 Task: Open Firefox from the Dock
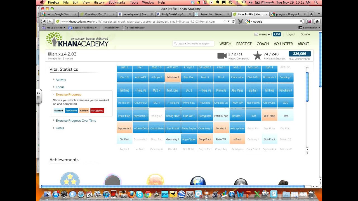(x=131, y=194)
